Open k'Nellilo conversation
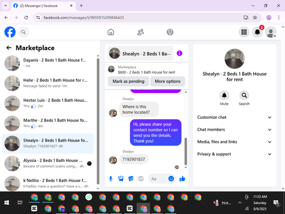This screenshot has height=214, width=285. tap(48, 183)
